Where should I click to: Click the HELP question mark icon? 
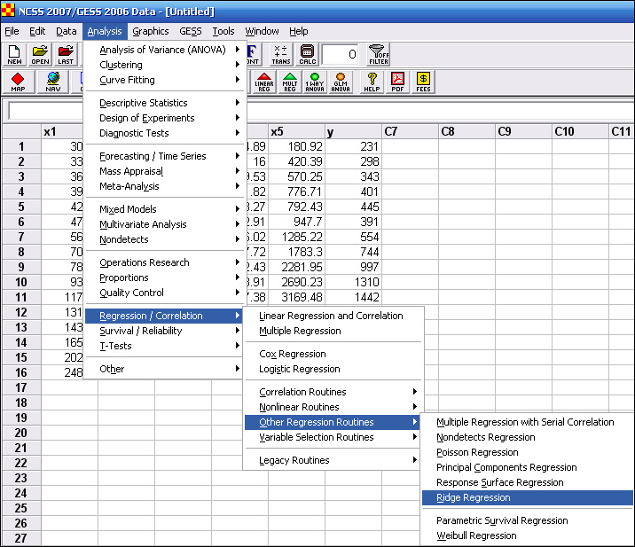tap(372, 82)
